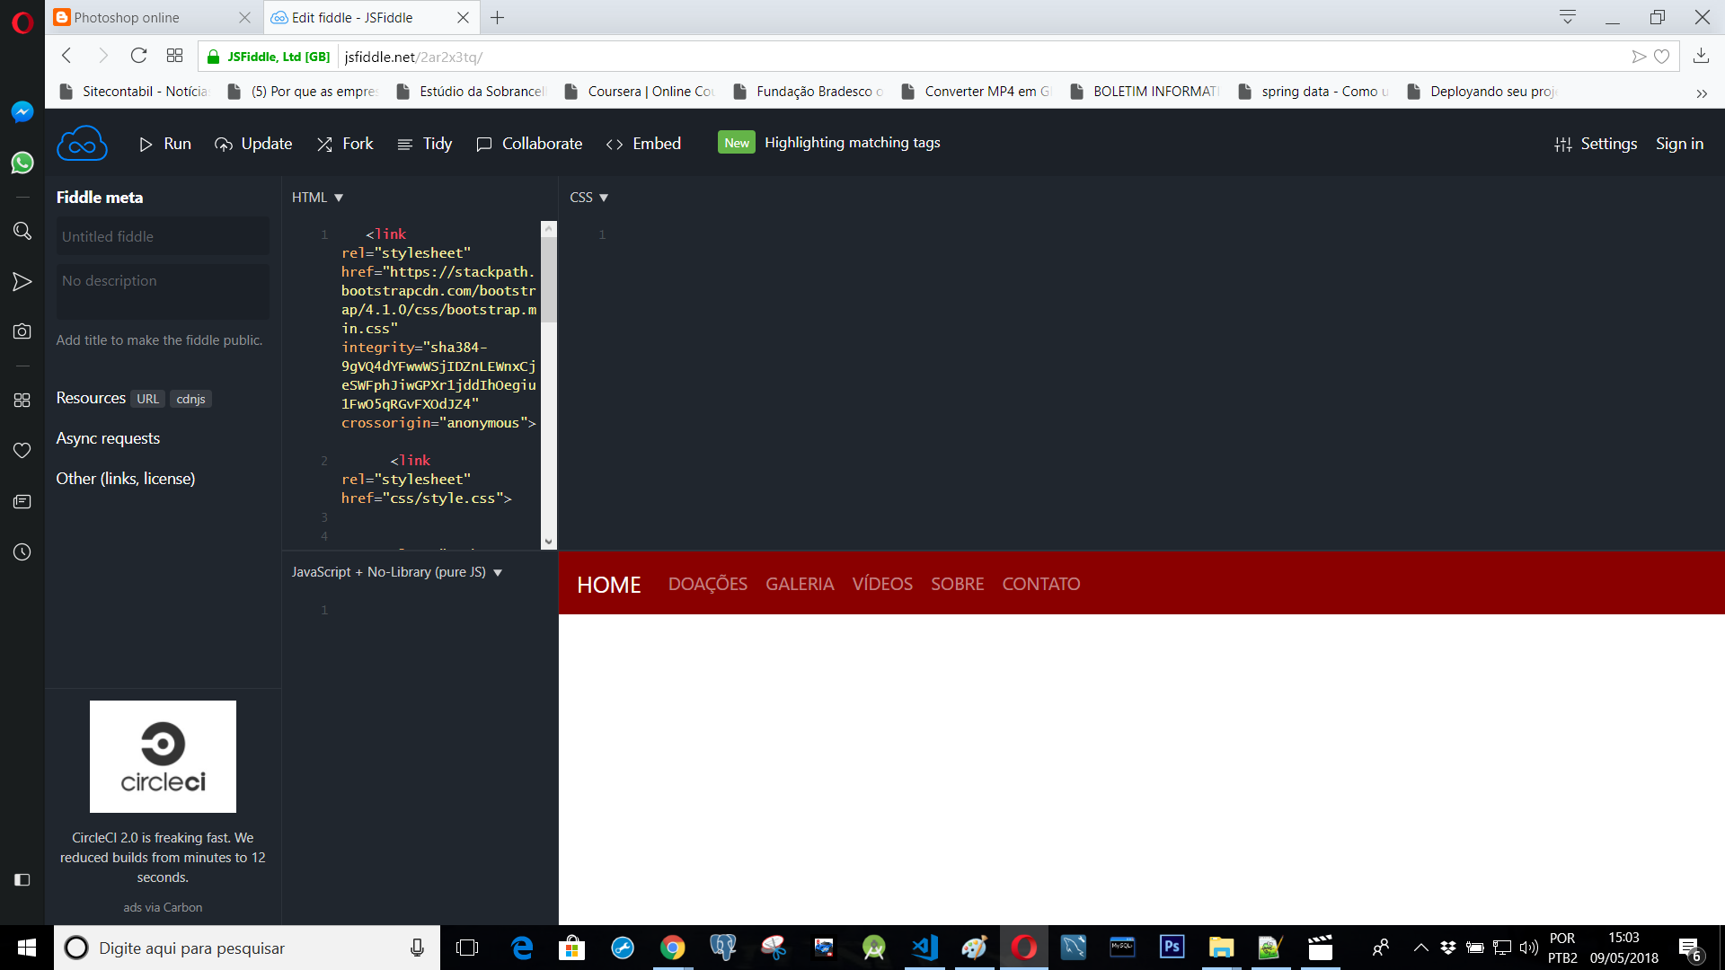Viewport: 1725px width, 970px height.
Task: Open bookmarks heart in Opera sidebar
Action: [x=22, y=450]
